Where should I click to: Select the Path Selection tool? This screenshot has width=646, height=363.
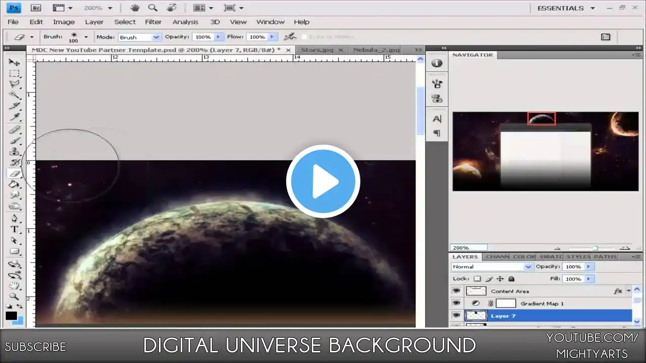click(14, 240)
